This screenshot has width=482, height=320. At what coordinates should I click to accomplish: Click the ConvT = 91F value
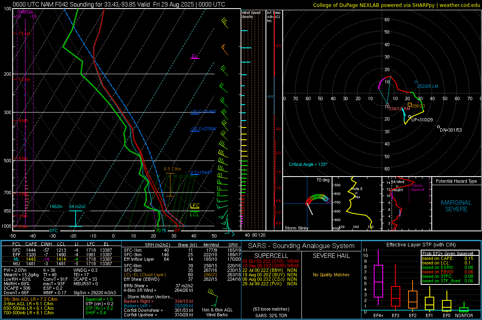coord(56,280)
